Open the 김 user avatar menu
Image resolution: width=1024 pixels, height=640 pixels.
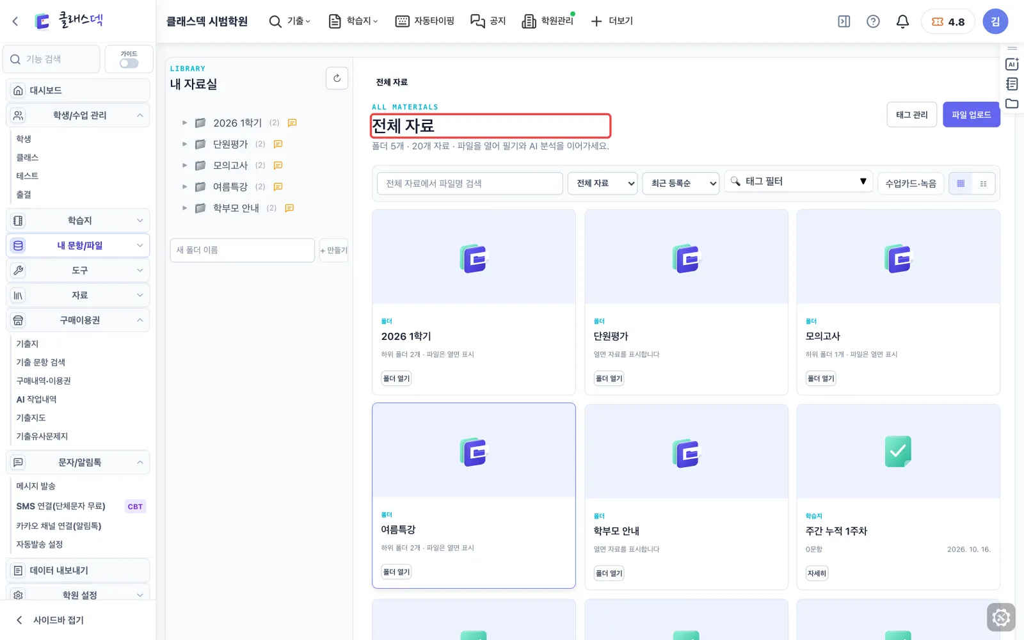coord(995,22)
